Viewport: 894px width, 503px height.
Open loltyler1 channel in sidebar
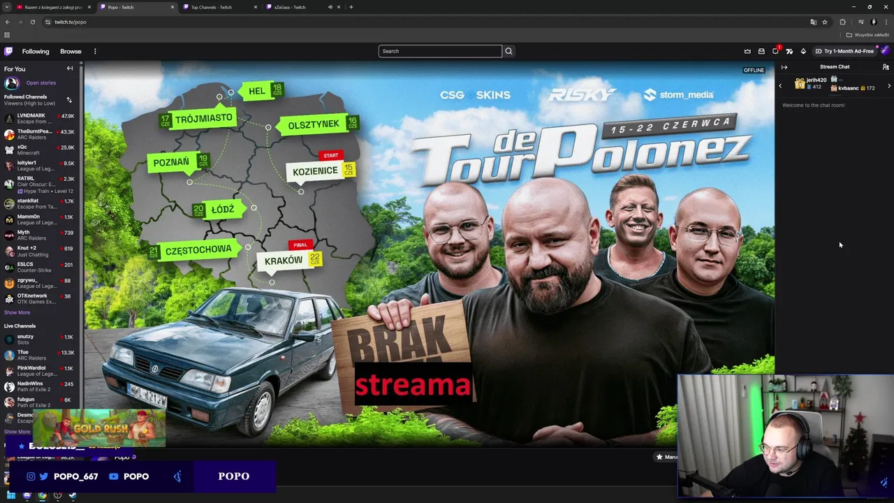click(x=40, y=166)
